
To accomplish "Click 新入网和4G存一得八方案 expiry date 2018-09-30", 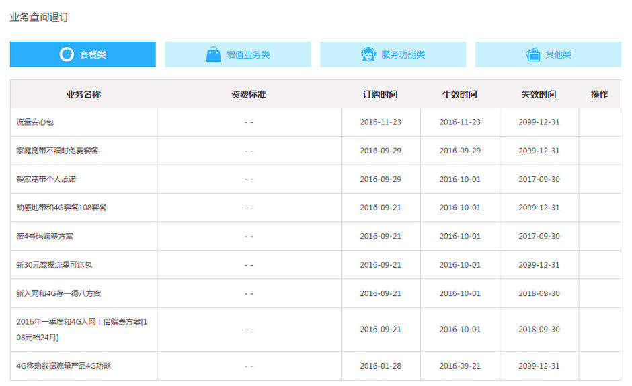I will (x=539, y=293).
